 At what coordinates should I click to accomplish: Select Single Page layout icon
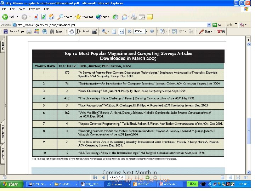pyautogui.click(x=222, y=177)
